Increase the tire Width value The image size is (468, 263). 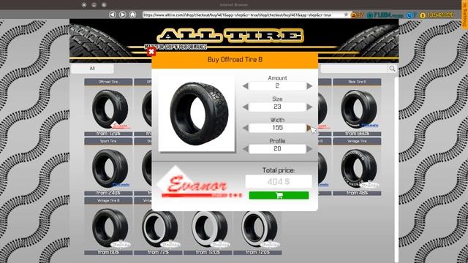(309, 128)
